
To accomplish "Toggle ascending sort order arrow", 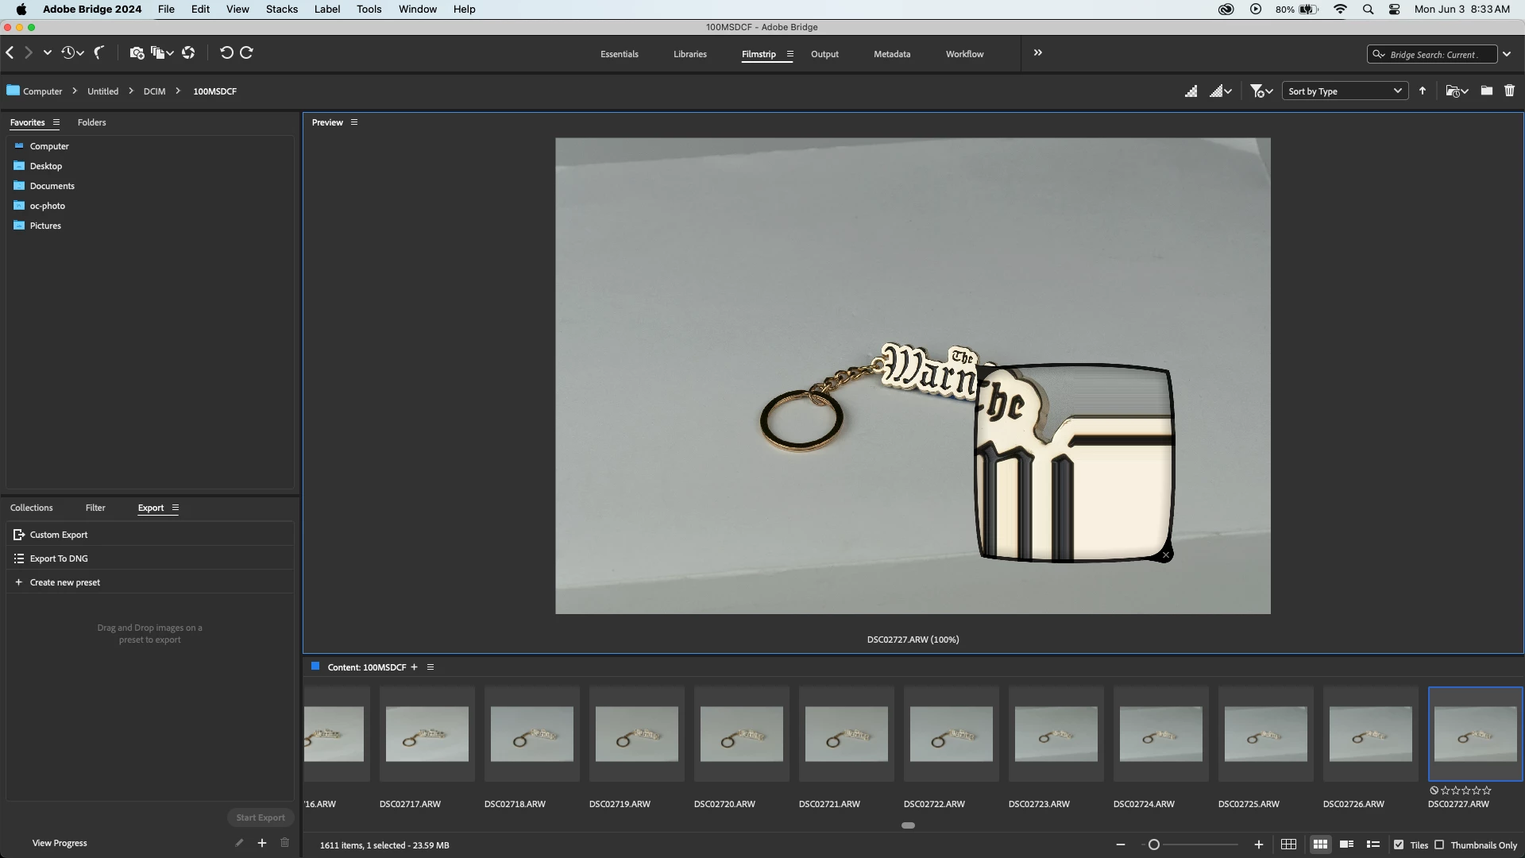I will [x=1423, y=91].
